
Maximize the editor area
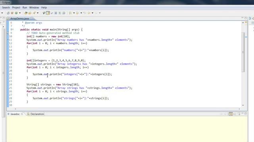pyautogui.click(x=246, y=18)
